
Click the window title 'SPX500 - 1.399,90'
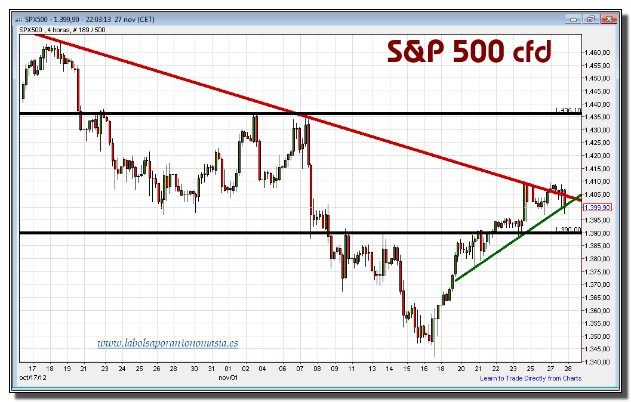(53, 19)
